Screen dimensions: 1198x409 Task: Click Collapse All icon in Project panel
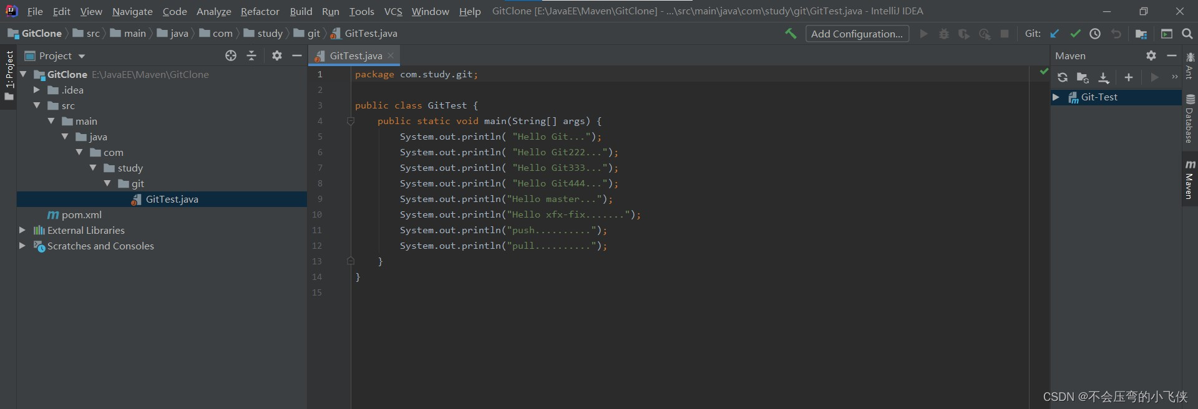(x=251, y=55)
